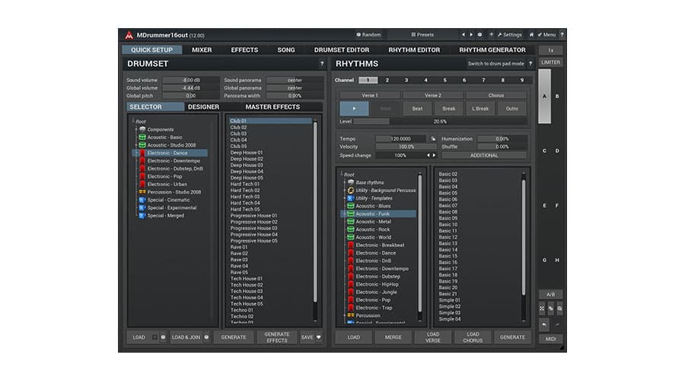Image resolution: width=685 pixels, height=380 pixels.
Task: Click the MERGE button
Action: [393, 337]
